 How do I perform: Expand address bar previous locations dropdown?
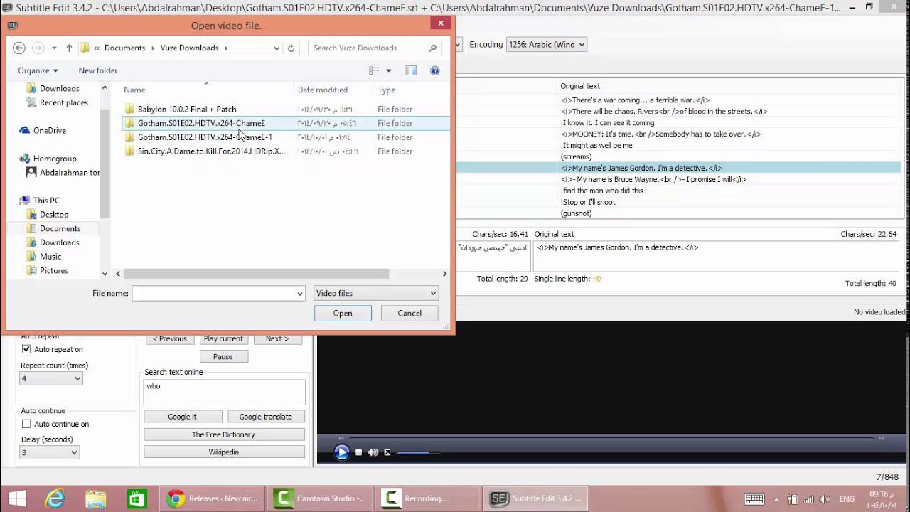tap(277, 48)
